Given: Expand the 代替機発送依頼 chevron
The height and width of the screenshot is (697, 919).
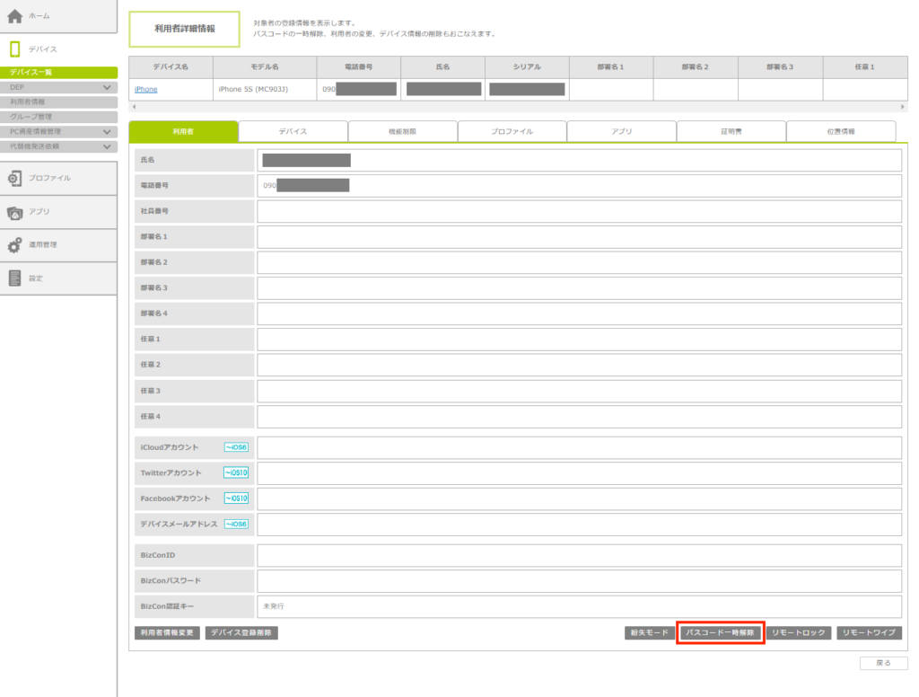Looking at the screenshot, I should click(108, 146).
